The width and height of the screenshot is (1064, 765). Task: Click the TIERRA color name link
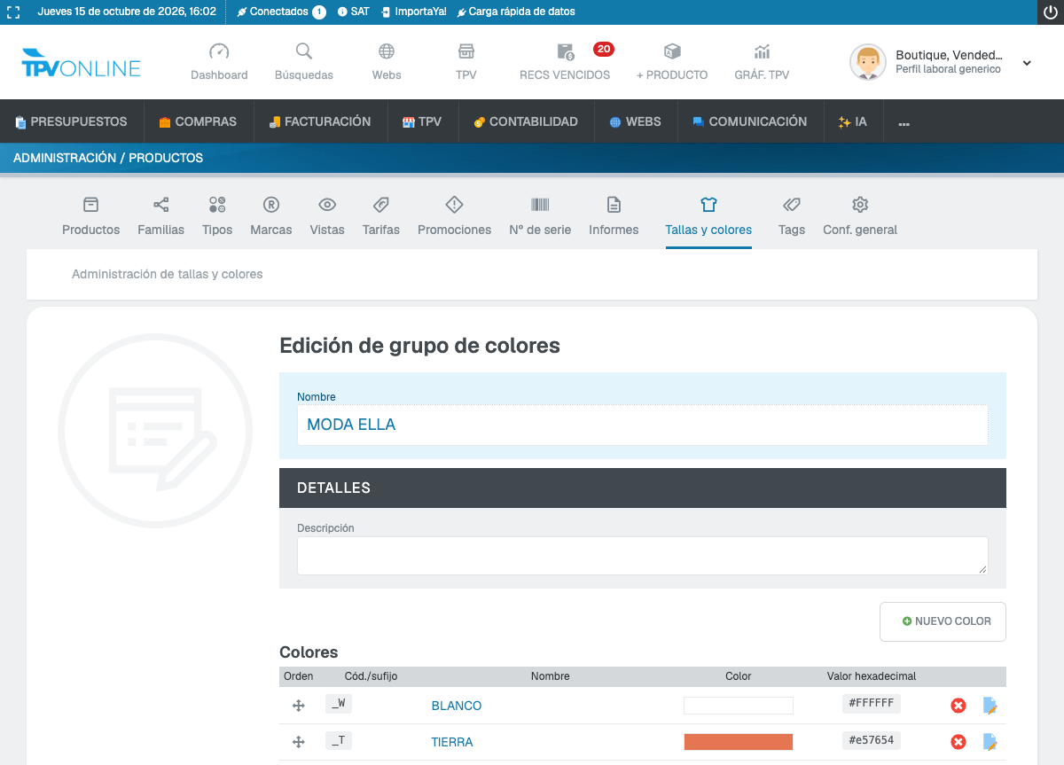click(x=452, y=742)
